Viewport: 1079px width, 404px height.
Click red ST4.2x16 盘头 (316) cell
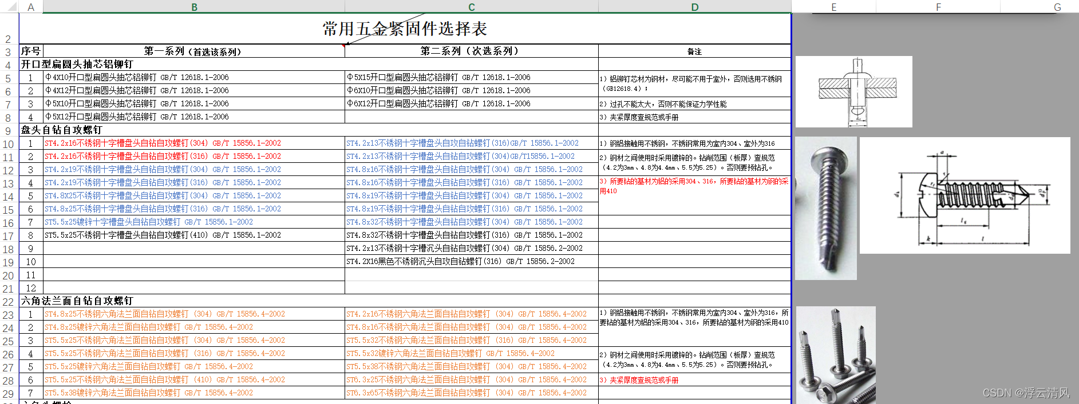tap(193, 156)
